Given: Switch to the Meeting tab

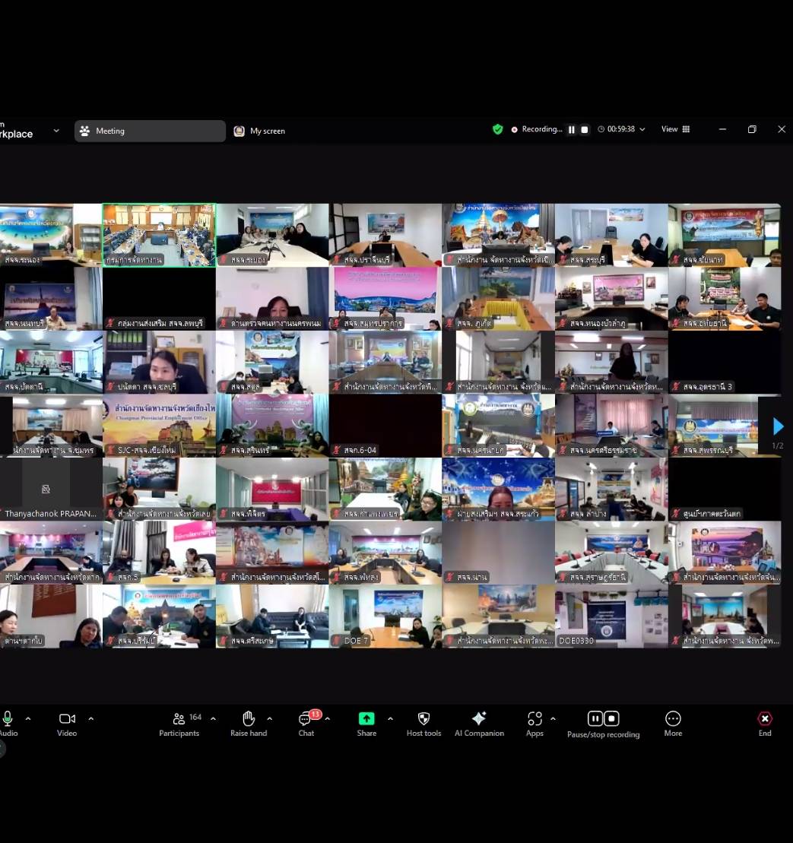Looking at the screenshot, I should pos(150,131).
